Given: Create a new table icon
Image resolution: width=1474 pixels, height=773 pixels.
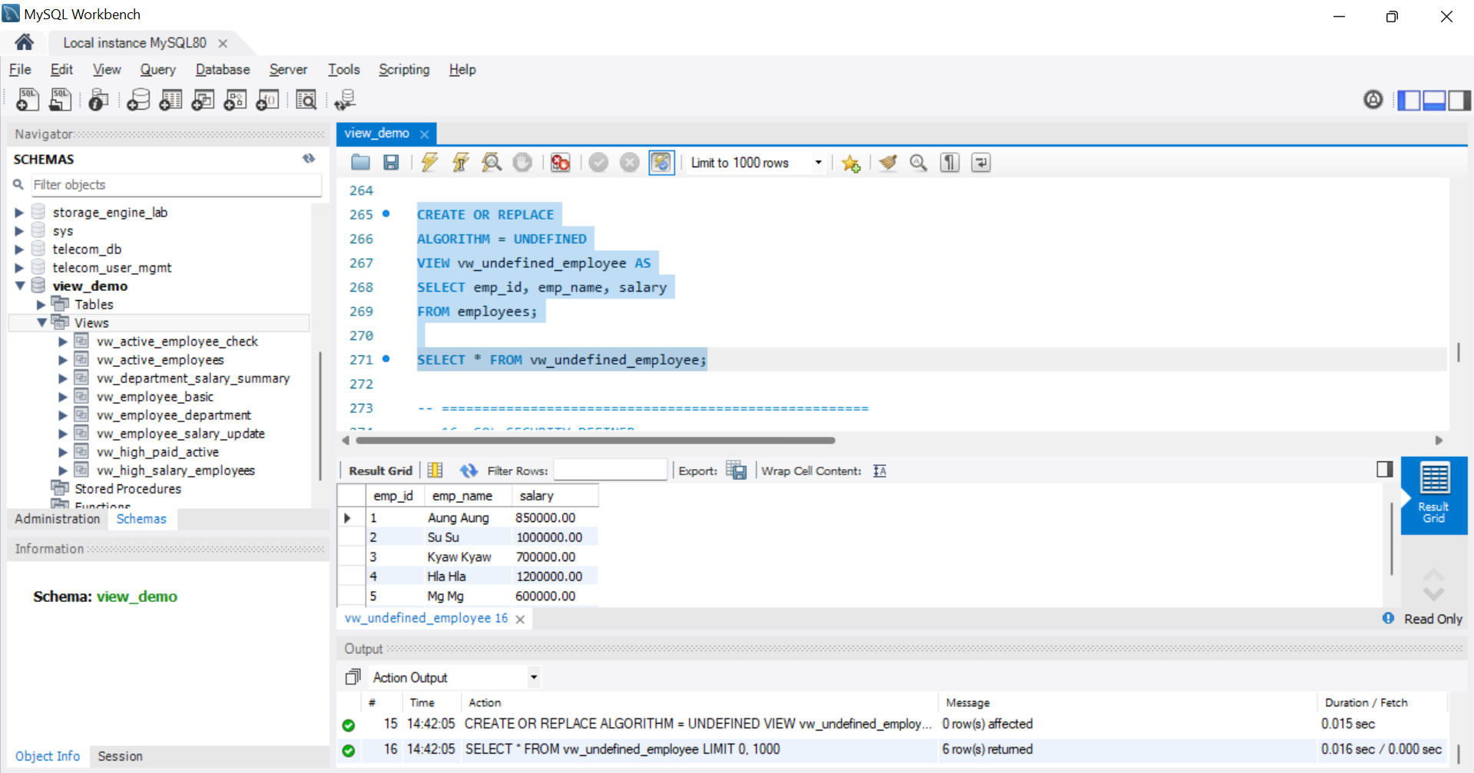Looking at the screenshot, I should click(171, 100).
